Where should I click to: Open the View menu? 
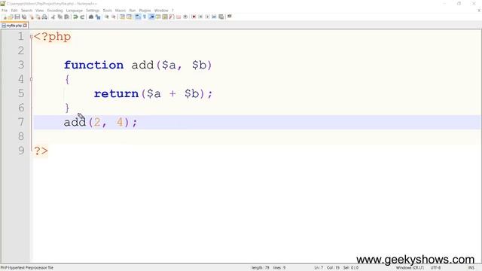pos(39,11)
